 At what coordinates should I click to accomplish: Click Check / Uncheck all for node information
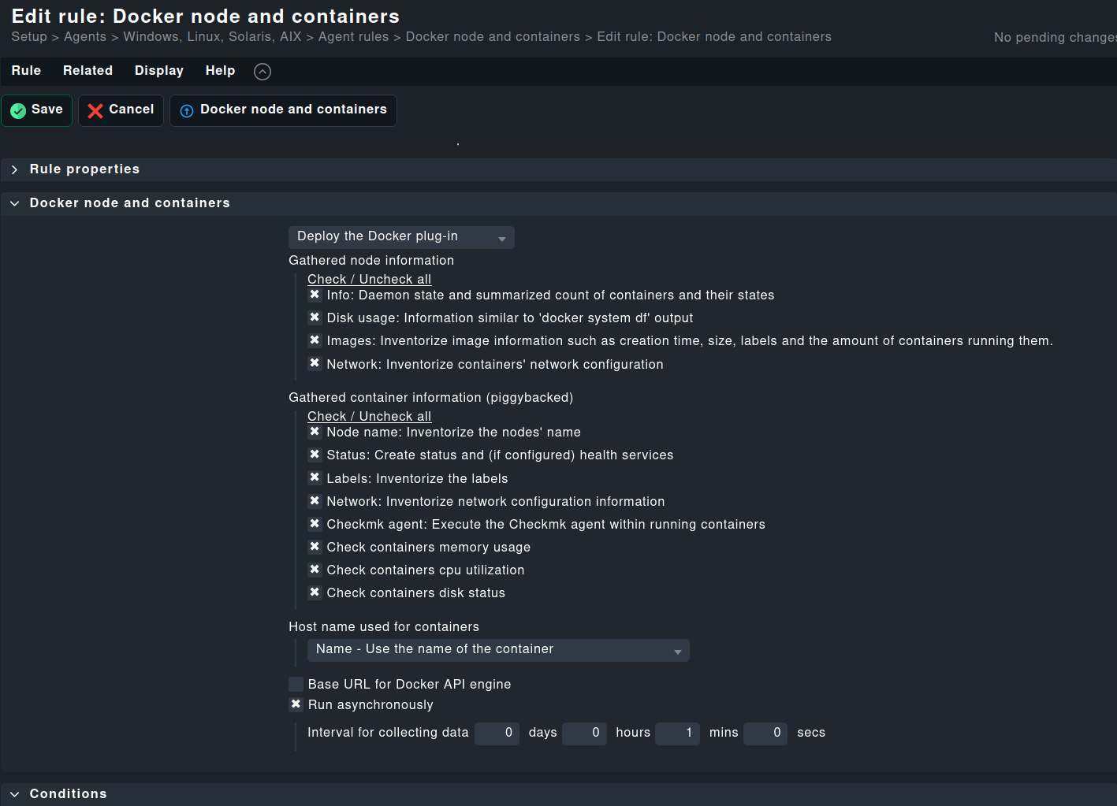(x=369, y=279)
